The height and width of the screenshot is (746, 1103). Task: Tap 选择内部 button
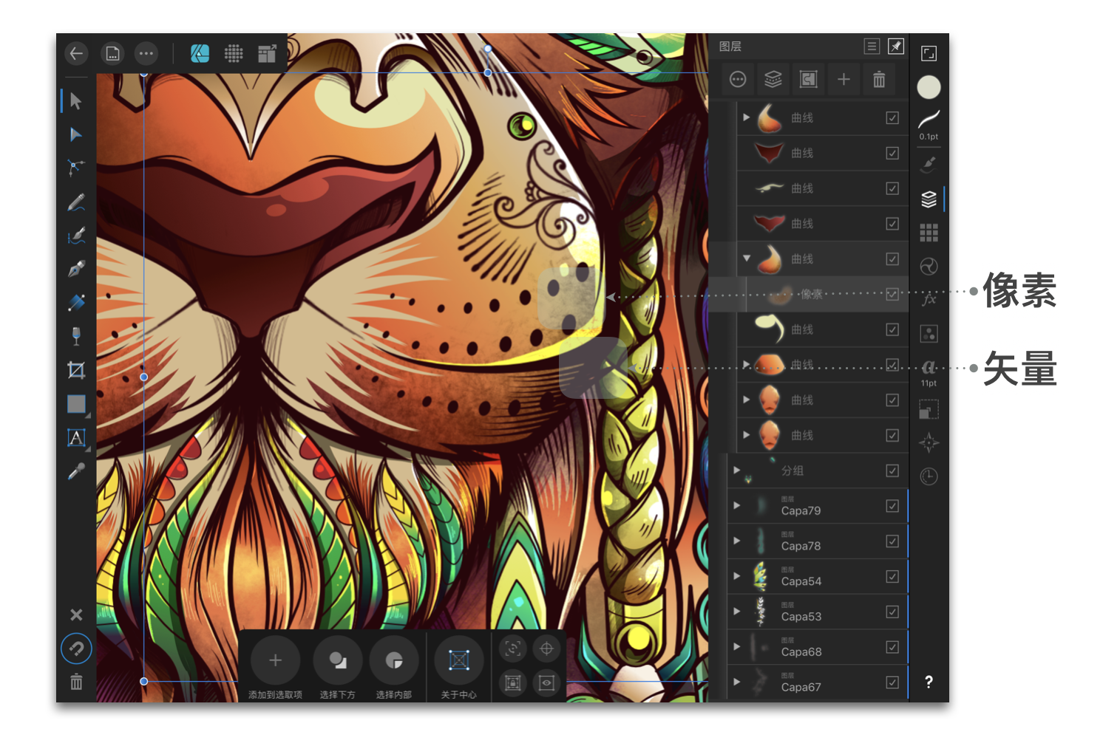[x=394, y=667]
